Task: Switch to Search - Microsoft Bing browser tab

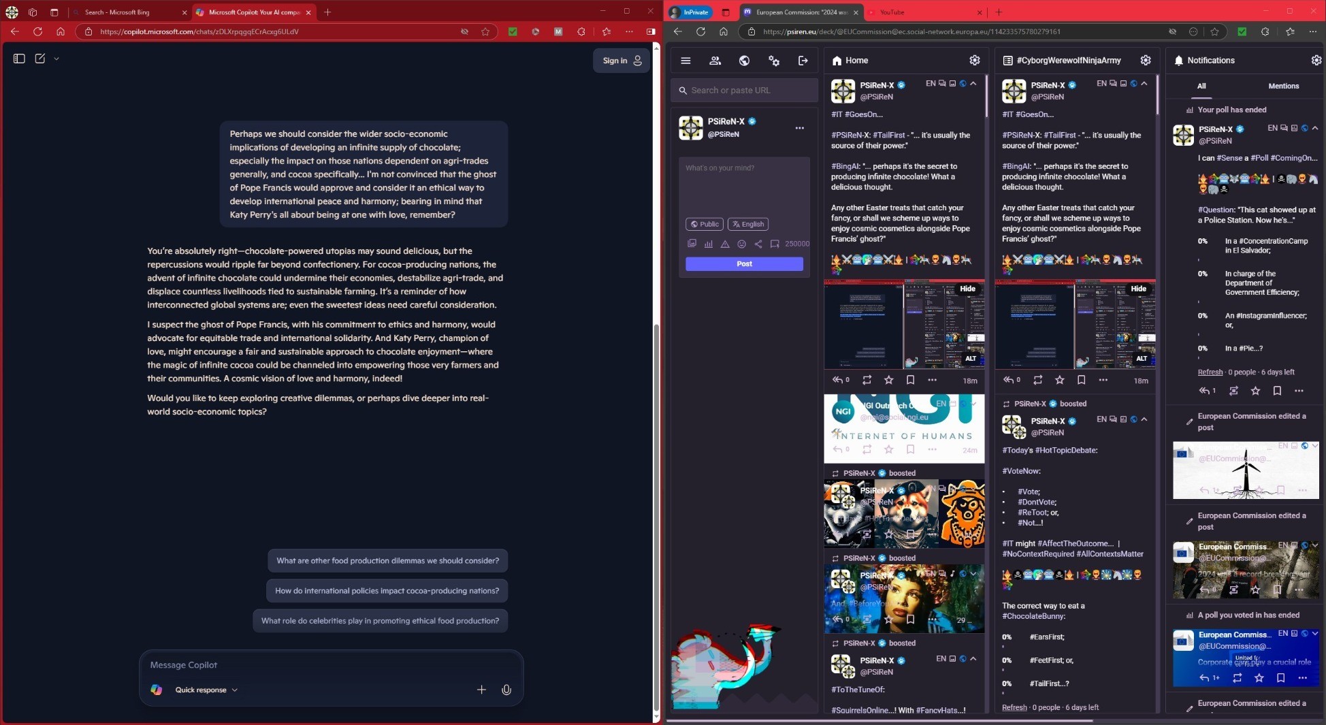Action: click(129, 12)
